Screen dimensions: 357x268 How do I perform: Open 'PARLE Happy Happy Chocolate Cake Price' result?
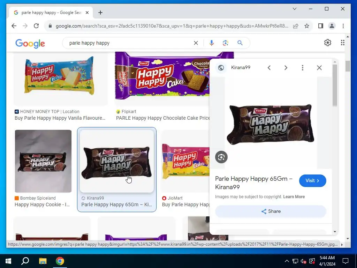163,118
